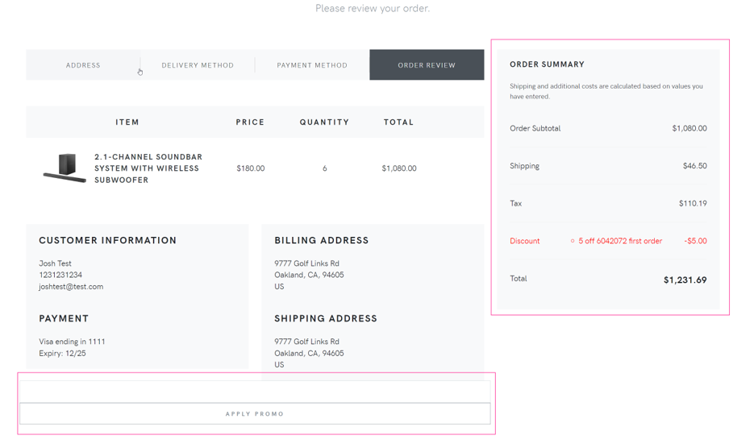
Task: Click the 5 off 6042072 first order text
Action: [x=620, y=241]
